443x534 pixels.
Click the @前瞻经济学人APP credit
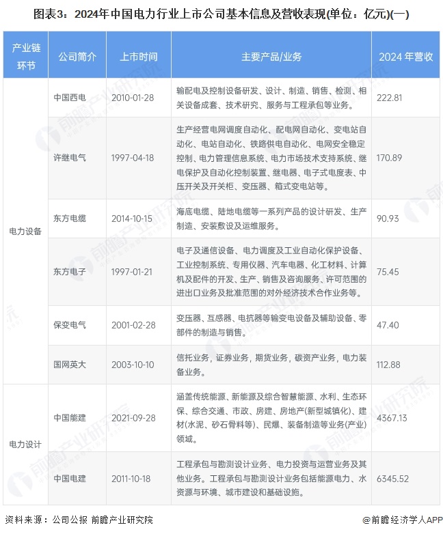pyautogui.click(x=402, y=520)
